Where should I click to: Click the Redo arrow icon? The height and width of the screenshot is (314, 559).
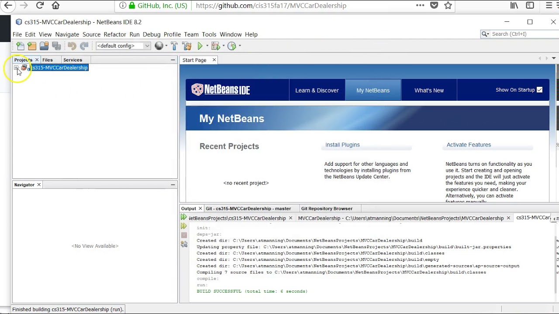84,46
